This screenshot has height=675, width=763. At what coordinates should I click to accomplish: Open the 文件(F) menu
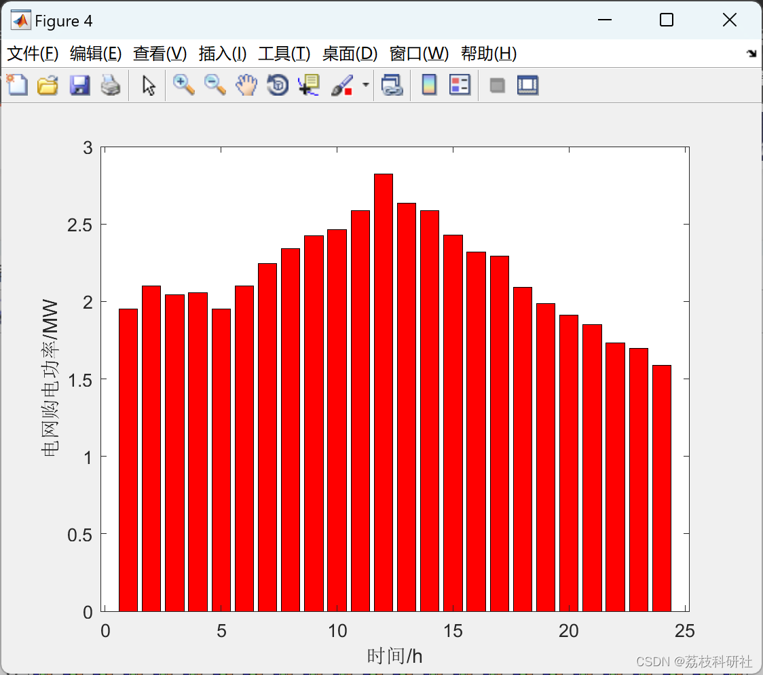pos(33,54)
